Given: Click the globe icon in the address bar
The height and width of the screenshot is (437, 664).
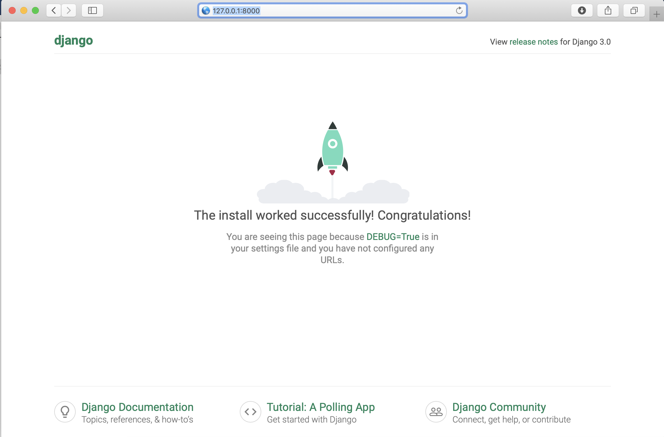Looking at the screenshot, I should pos(206,11).
